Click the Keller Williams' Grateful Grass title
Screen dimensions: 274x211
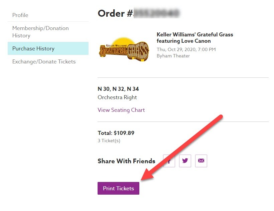195,38
